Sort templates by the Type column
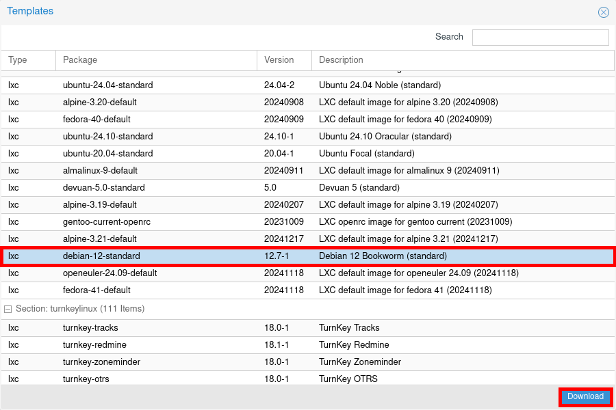 coord(17,60)
